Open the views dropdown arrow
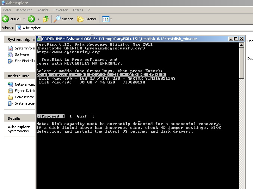 111,19
